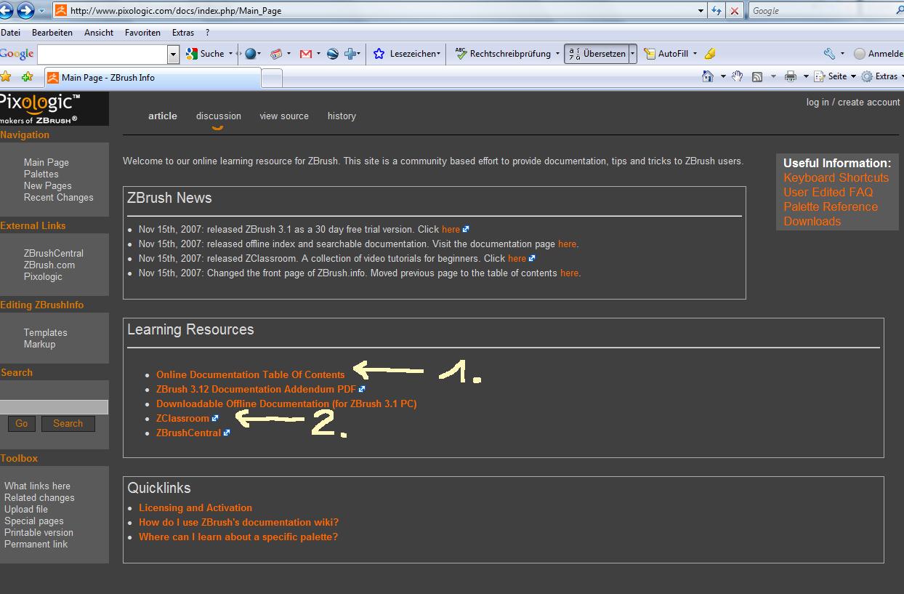Click the Lesezeichen star bookmark icon
Viewport: 904px width, 594px height.
tap(379, 54)
